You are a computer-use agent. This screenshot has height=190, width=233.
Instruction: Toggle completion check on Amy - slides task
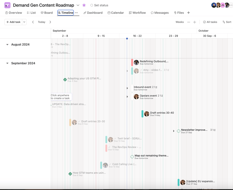(141, 70)
